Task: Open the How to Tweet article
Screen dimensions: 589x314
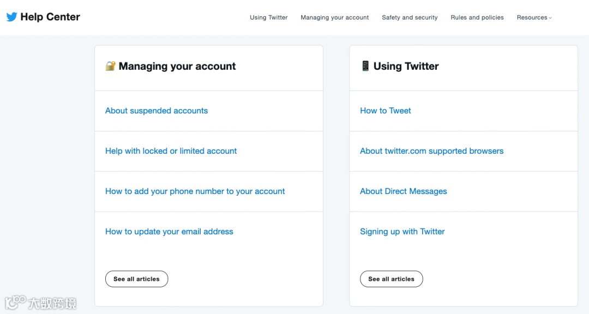Action: [x=386, y=111]
